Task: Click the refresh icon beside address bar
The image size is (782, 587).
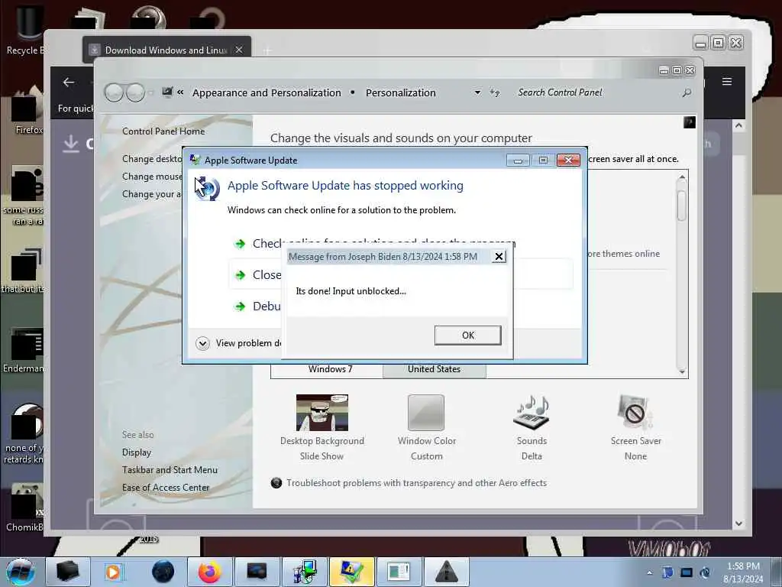Action: pos(494,92)
